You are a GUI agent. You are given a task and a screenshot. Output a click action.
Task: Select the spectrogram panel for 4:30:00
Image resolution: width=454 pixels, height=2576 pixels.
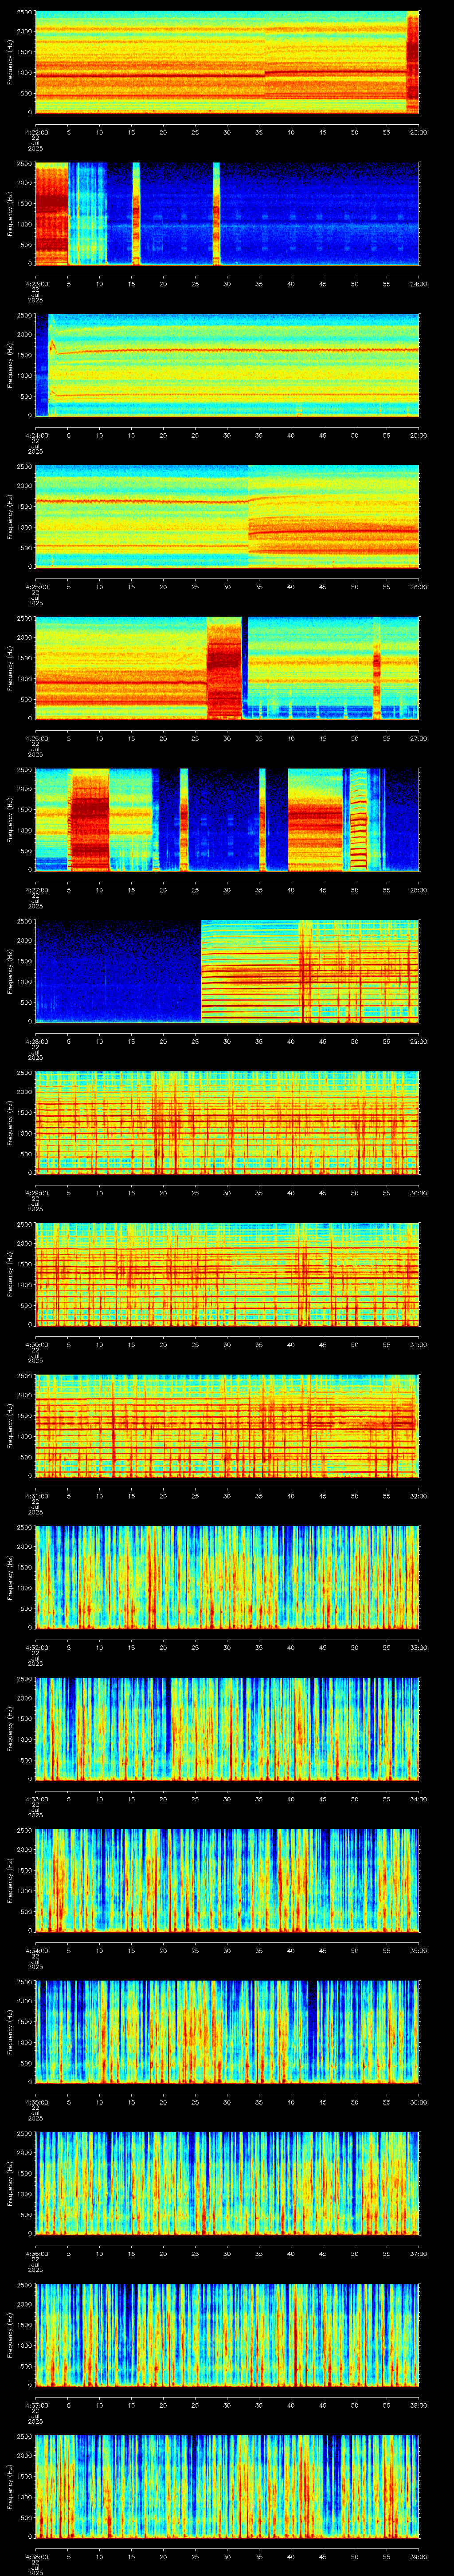tap(227, 1274)
